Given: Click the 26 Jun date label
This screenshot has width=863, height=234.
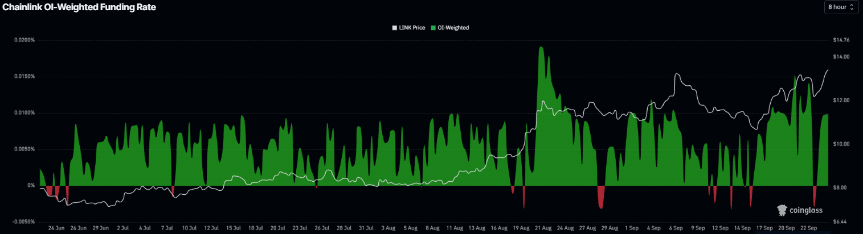Looking at the screenshot, I should 78,228.
